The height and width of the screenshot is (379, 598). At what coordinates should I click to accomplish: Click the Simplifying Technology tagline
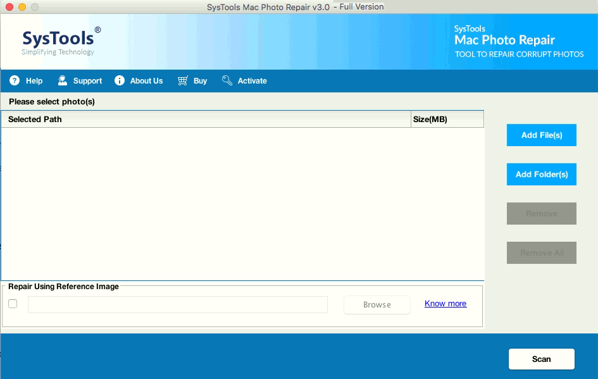pyautogui.click(x=58, y=52)
